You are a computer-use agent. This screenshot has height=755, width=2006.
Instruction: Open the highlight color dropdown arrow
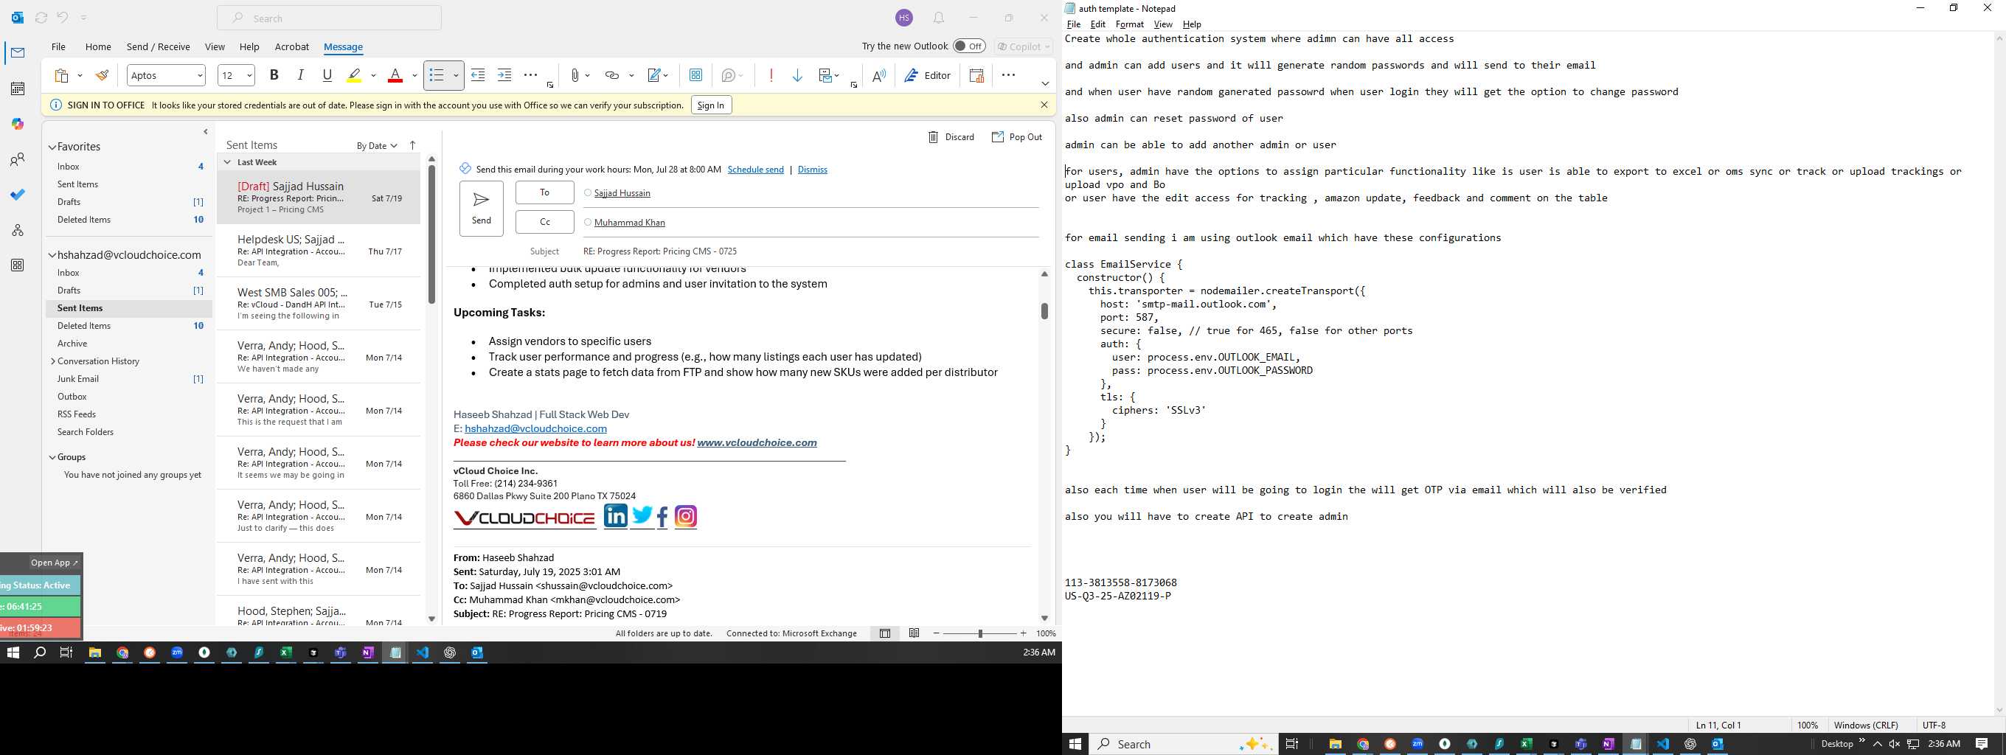pyautogui.click(x=373, y=75)
